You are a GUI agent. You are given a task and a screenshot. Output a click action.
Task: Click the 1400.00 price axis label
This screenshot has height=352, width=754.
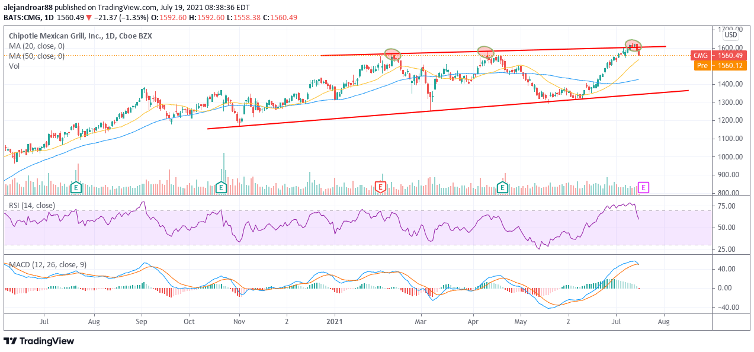(x=730, y=84)
